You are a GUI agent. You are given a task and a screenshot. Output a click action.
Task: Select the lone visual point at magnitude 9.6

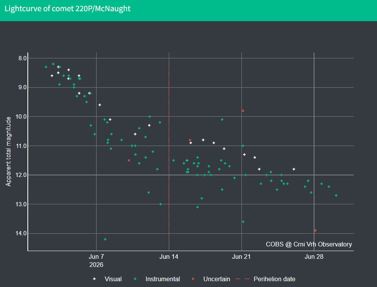(x=100, y=105)
